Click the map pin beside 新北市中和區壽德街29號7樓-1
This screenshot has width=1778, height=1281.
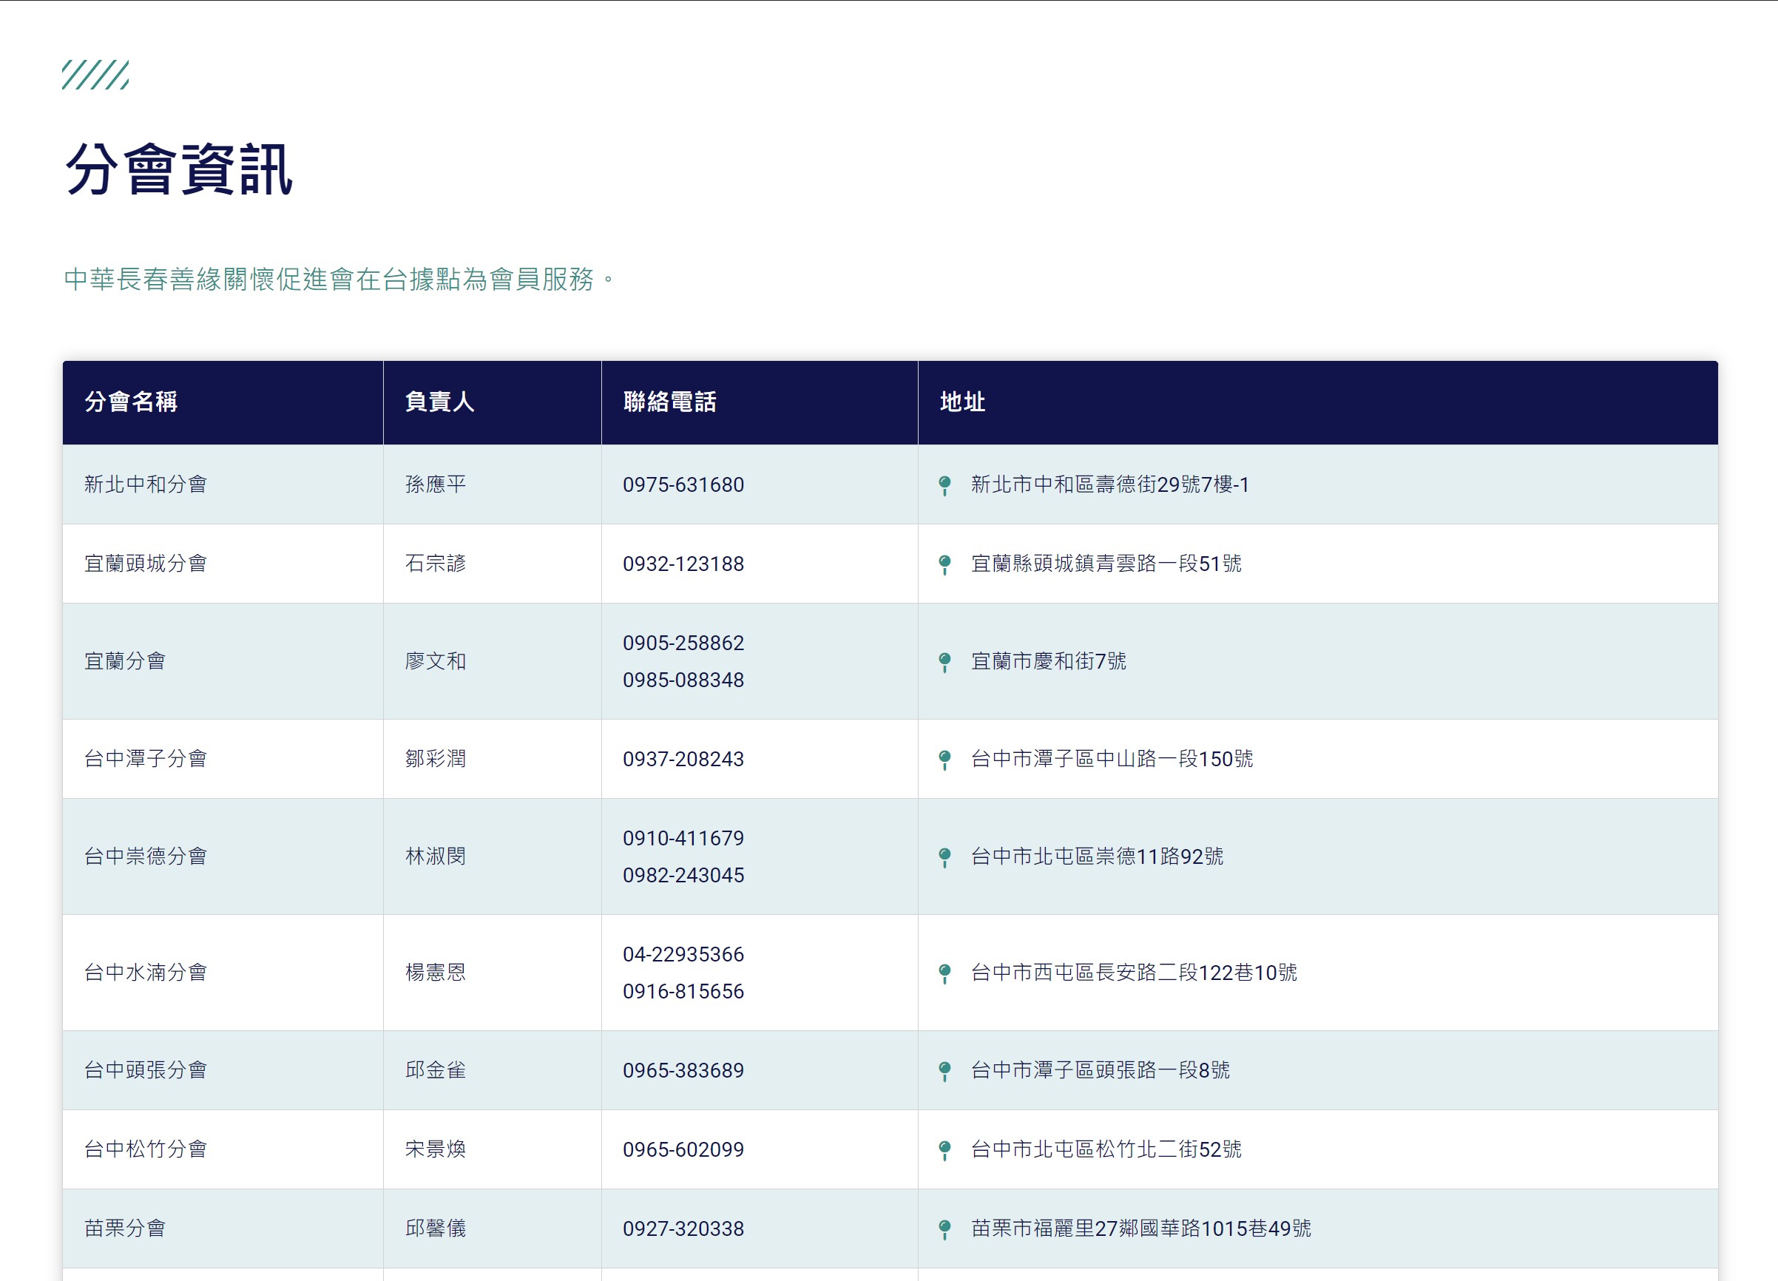coord(944,485)
